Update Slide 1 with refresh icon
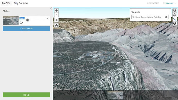The height and width of the screenshot is (100, 178). tap(21, 22)
